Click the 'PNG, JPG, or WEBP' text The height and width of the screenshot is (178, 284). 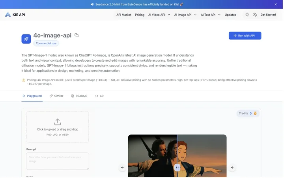[x=58, y=134]
